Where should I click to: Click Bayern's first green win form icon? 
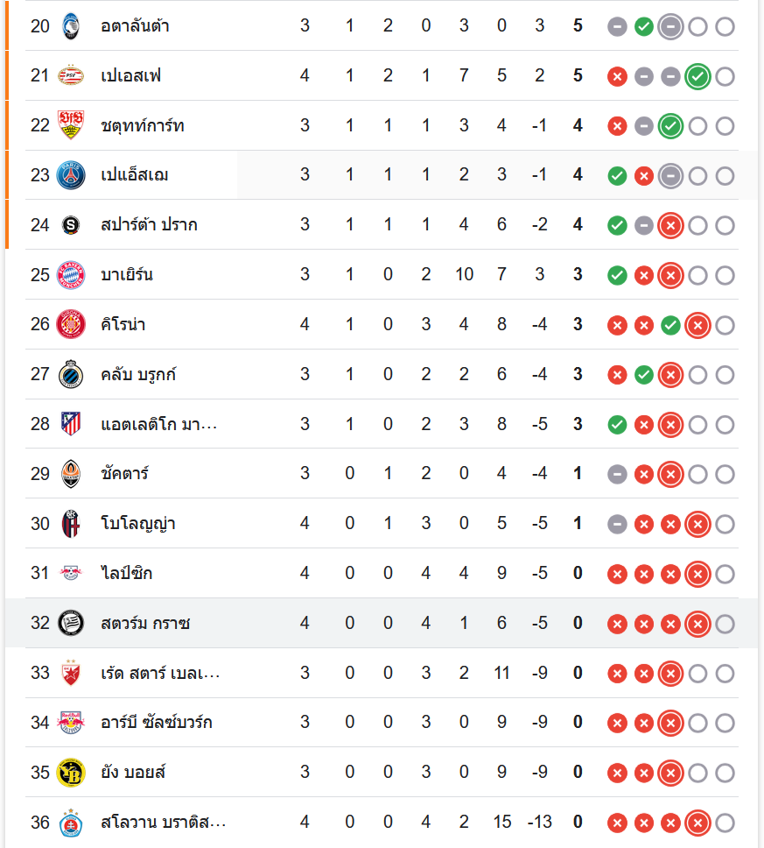pyautogui.click(x=618, y=275)
